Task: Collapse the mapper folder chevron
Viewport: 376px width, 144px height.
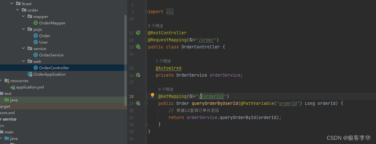Action: point(23,17)
